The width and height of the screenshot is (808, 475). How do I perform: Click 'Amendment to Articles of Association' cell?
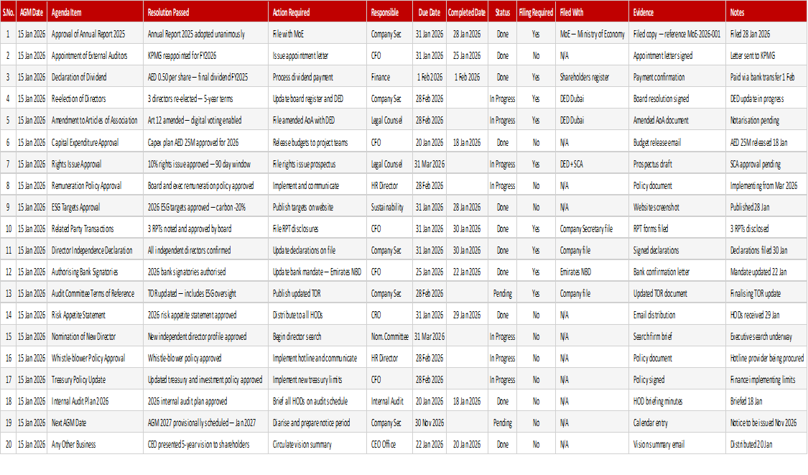pyautogui.click(x=95, y=120)
